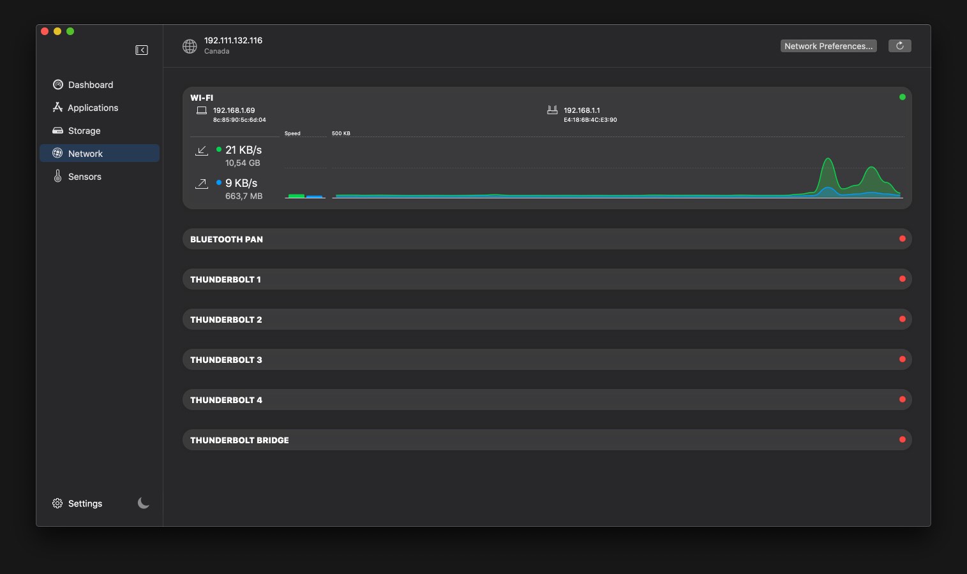
Task: Click the 21 KB/s download speed
Action: tap(243, 150)
